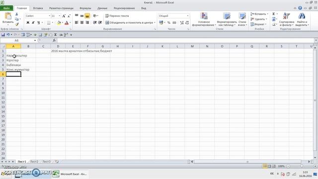Switch to sheet Лист2
Image resolution: width=318 pixels, height=179 pixels.
[34, 162]
